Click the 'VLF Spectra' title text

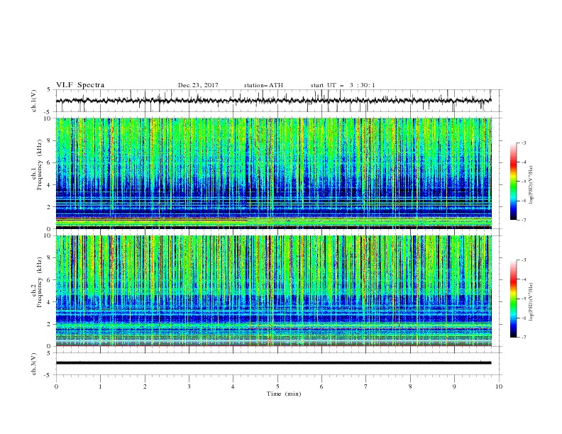tap(80, 85)
